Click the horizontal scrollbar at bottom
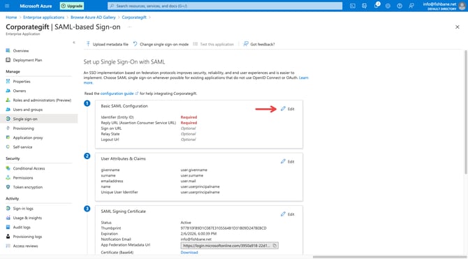This screenshot has width=468, height=259. click(x=390, y=257)
